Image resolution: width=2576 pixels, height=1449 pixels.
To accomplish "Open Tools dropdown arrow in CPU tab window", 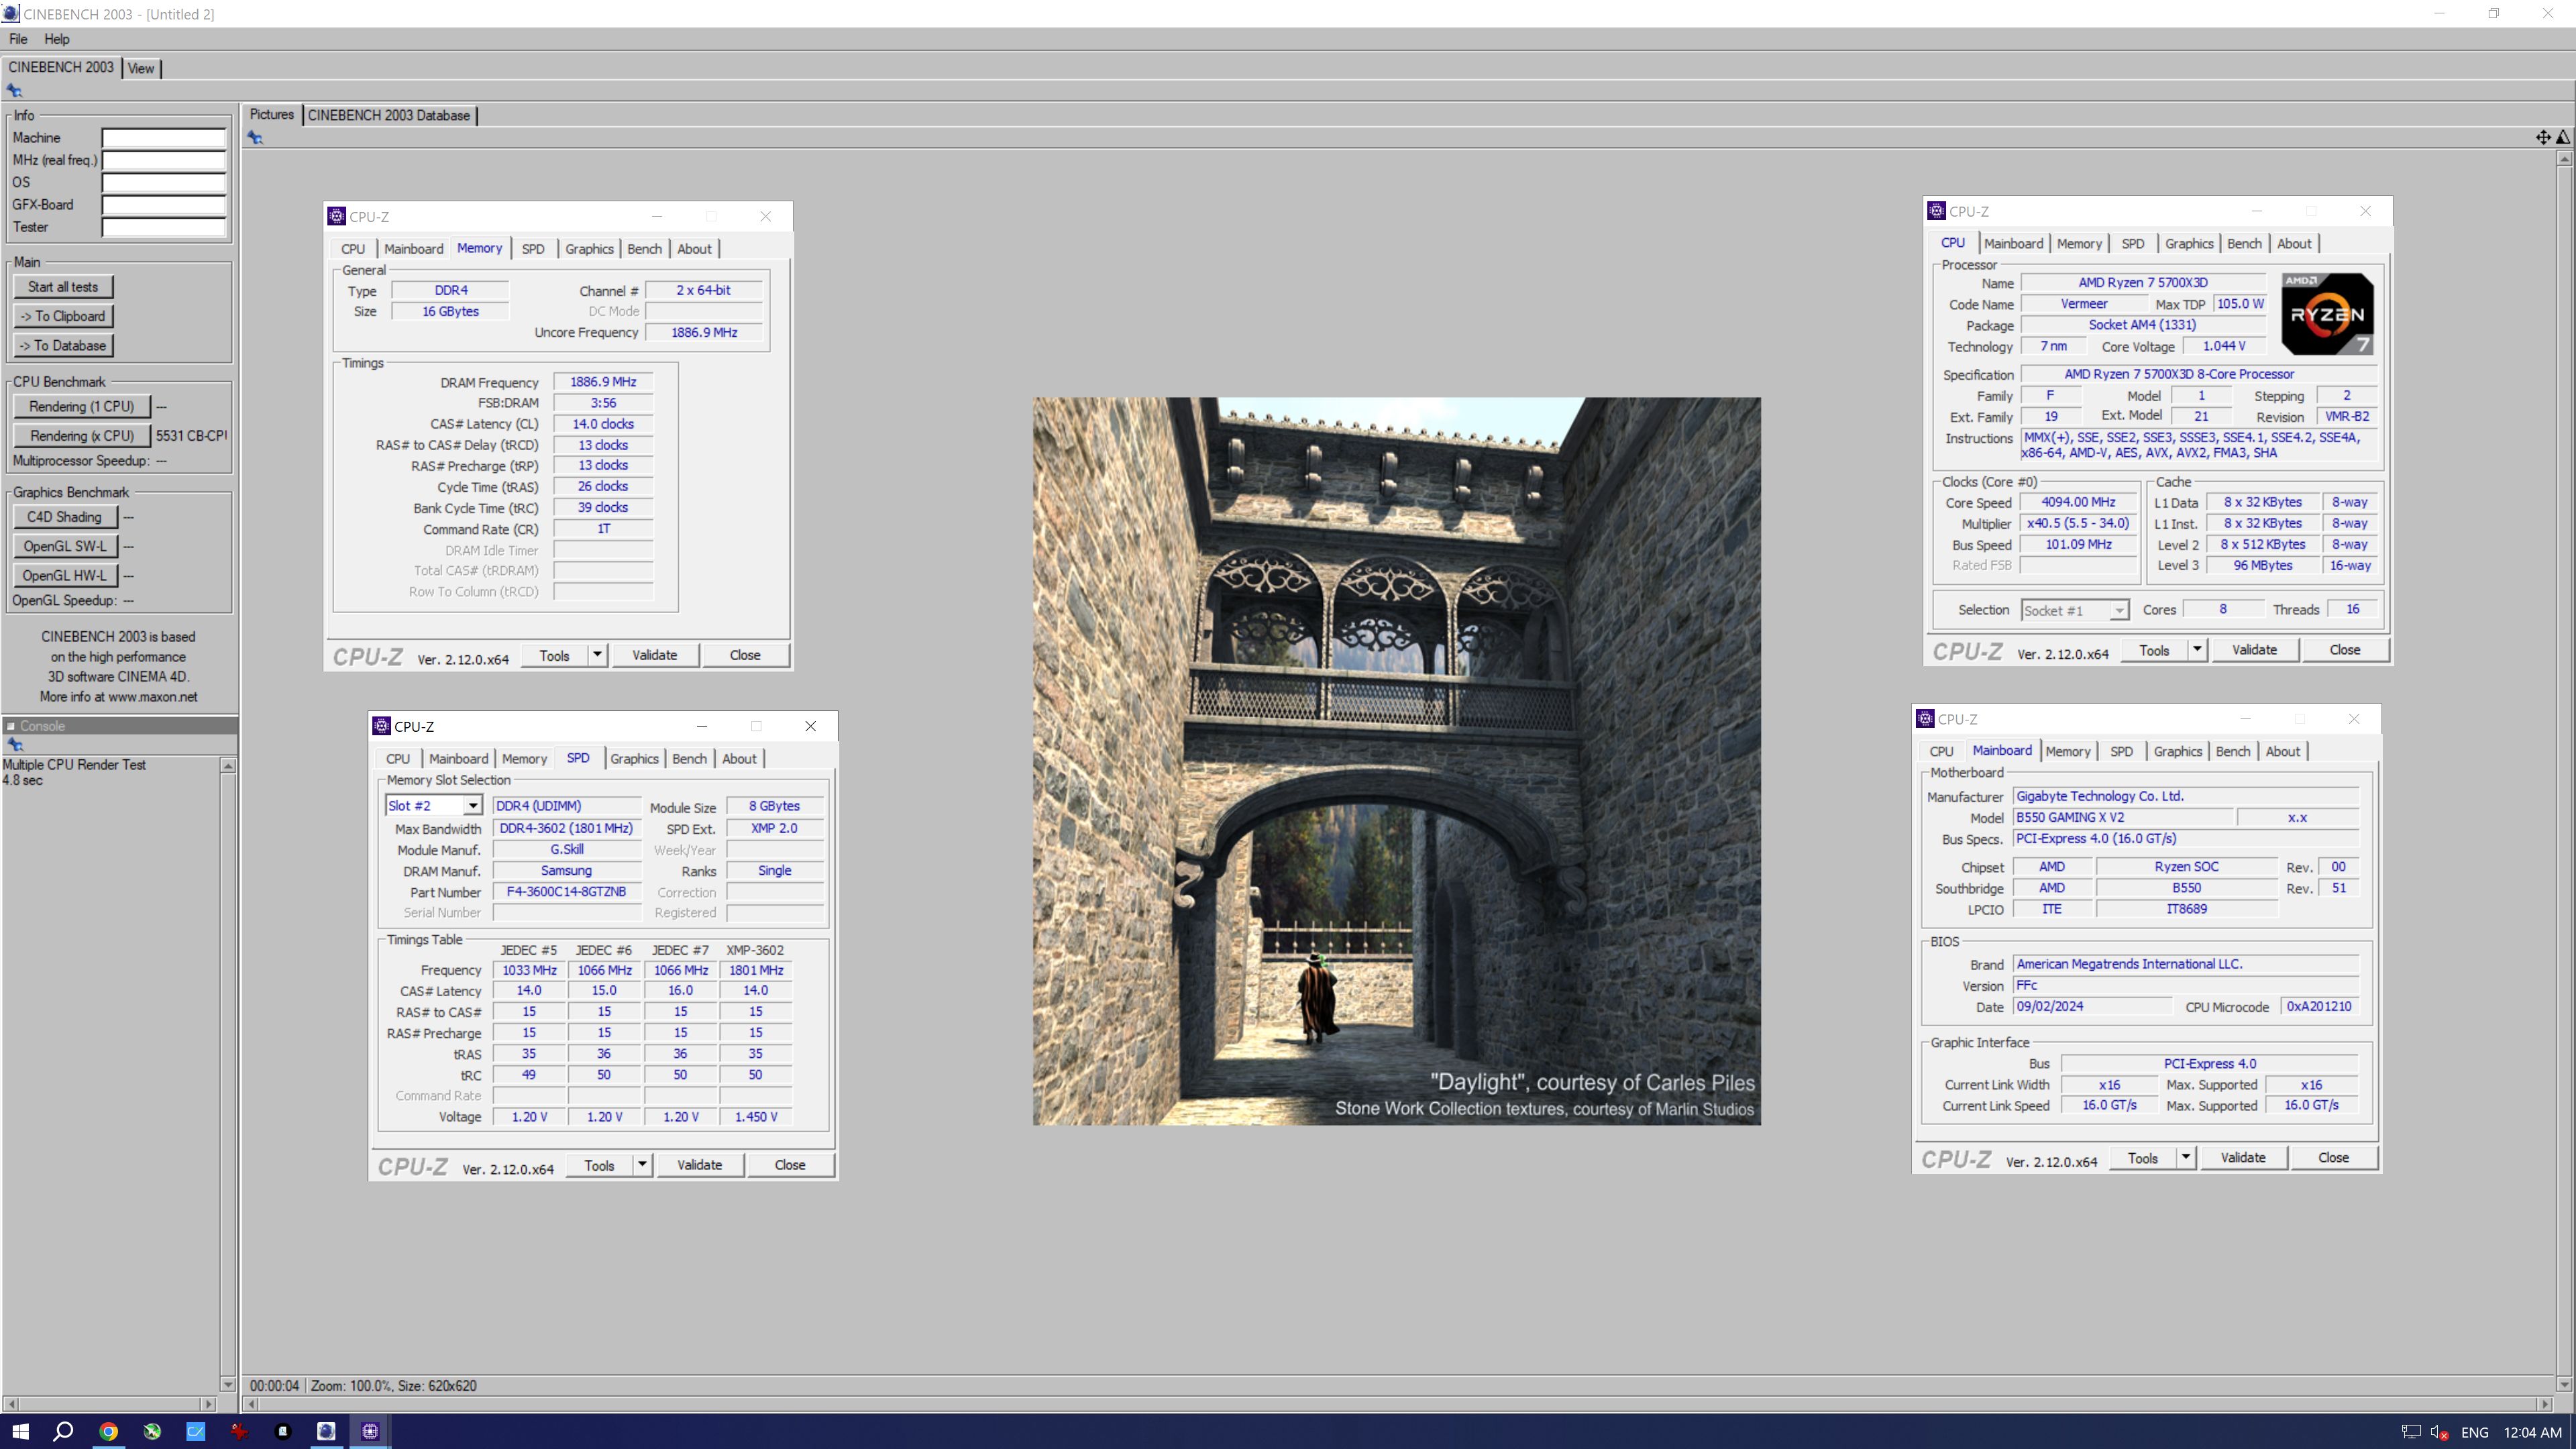I will tap(2197, 650).
